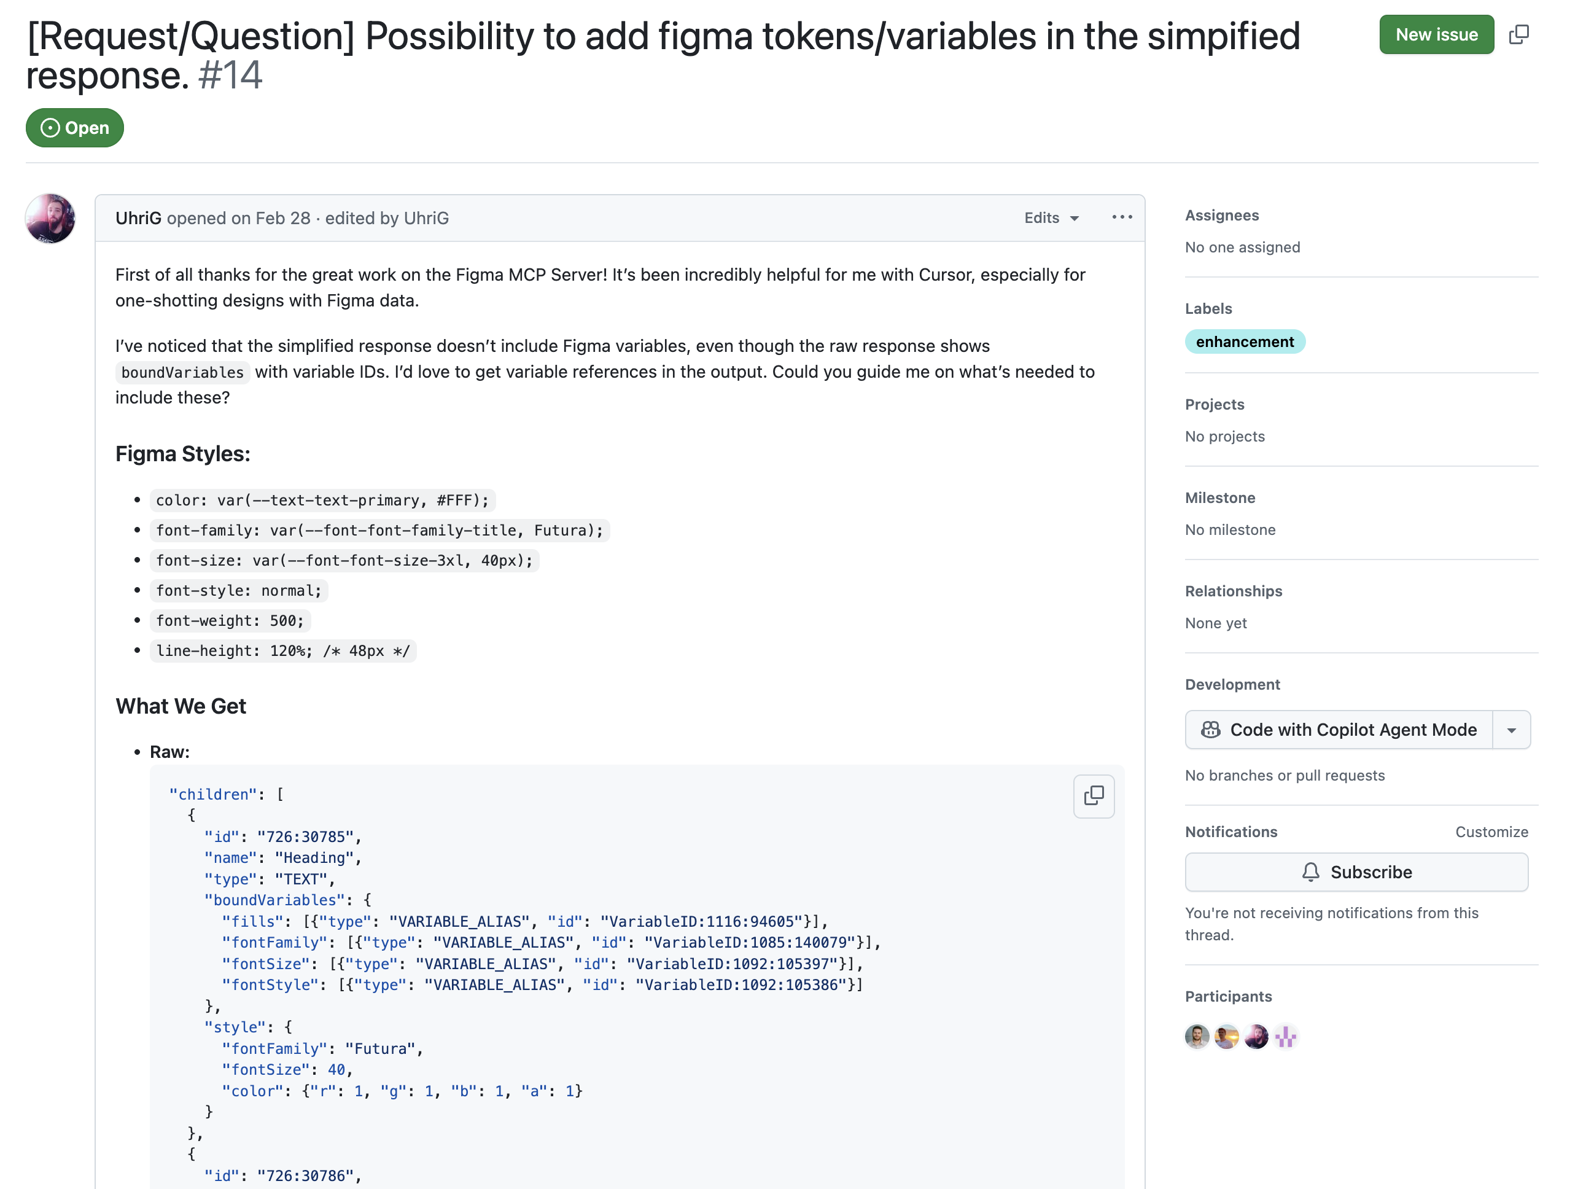Click UhriG's avatar next to the comment
The height and width of the screenshot is (1189, 1594).
click(x=50, y=219)
